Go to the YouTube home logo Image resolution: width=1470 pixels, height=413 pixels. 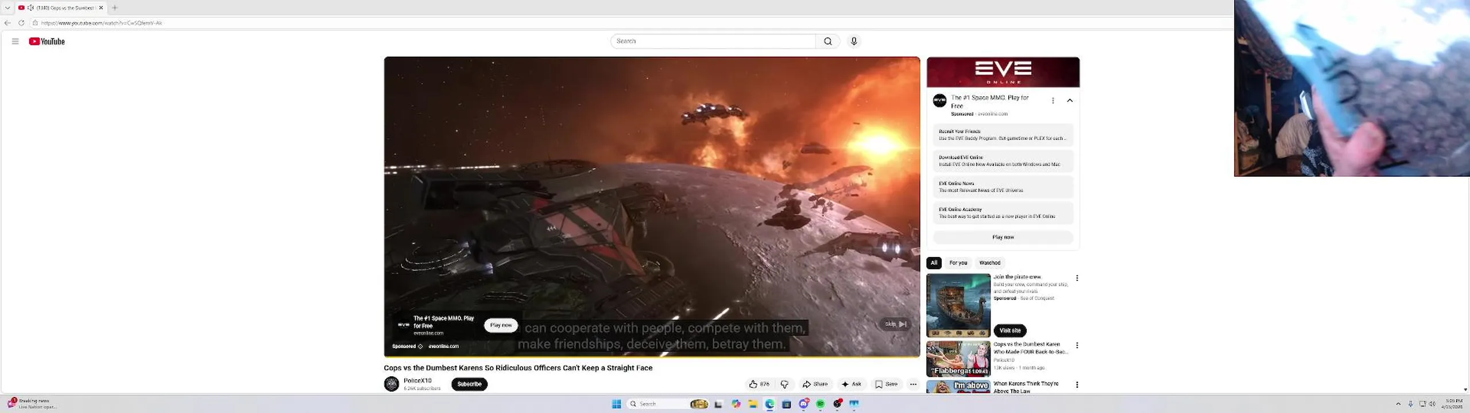[x=47, y=41]
